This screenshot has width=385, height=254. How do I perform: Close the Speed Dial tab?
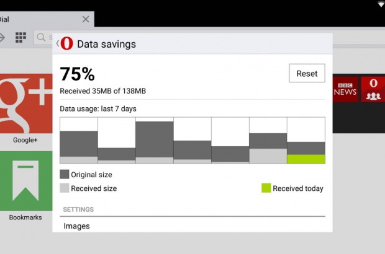[86, 19]
